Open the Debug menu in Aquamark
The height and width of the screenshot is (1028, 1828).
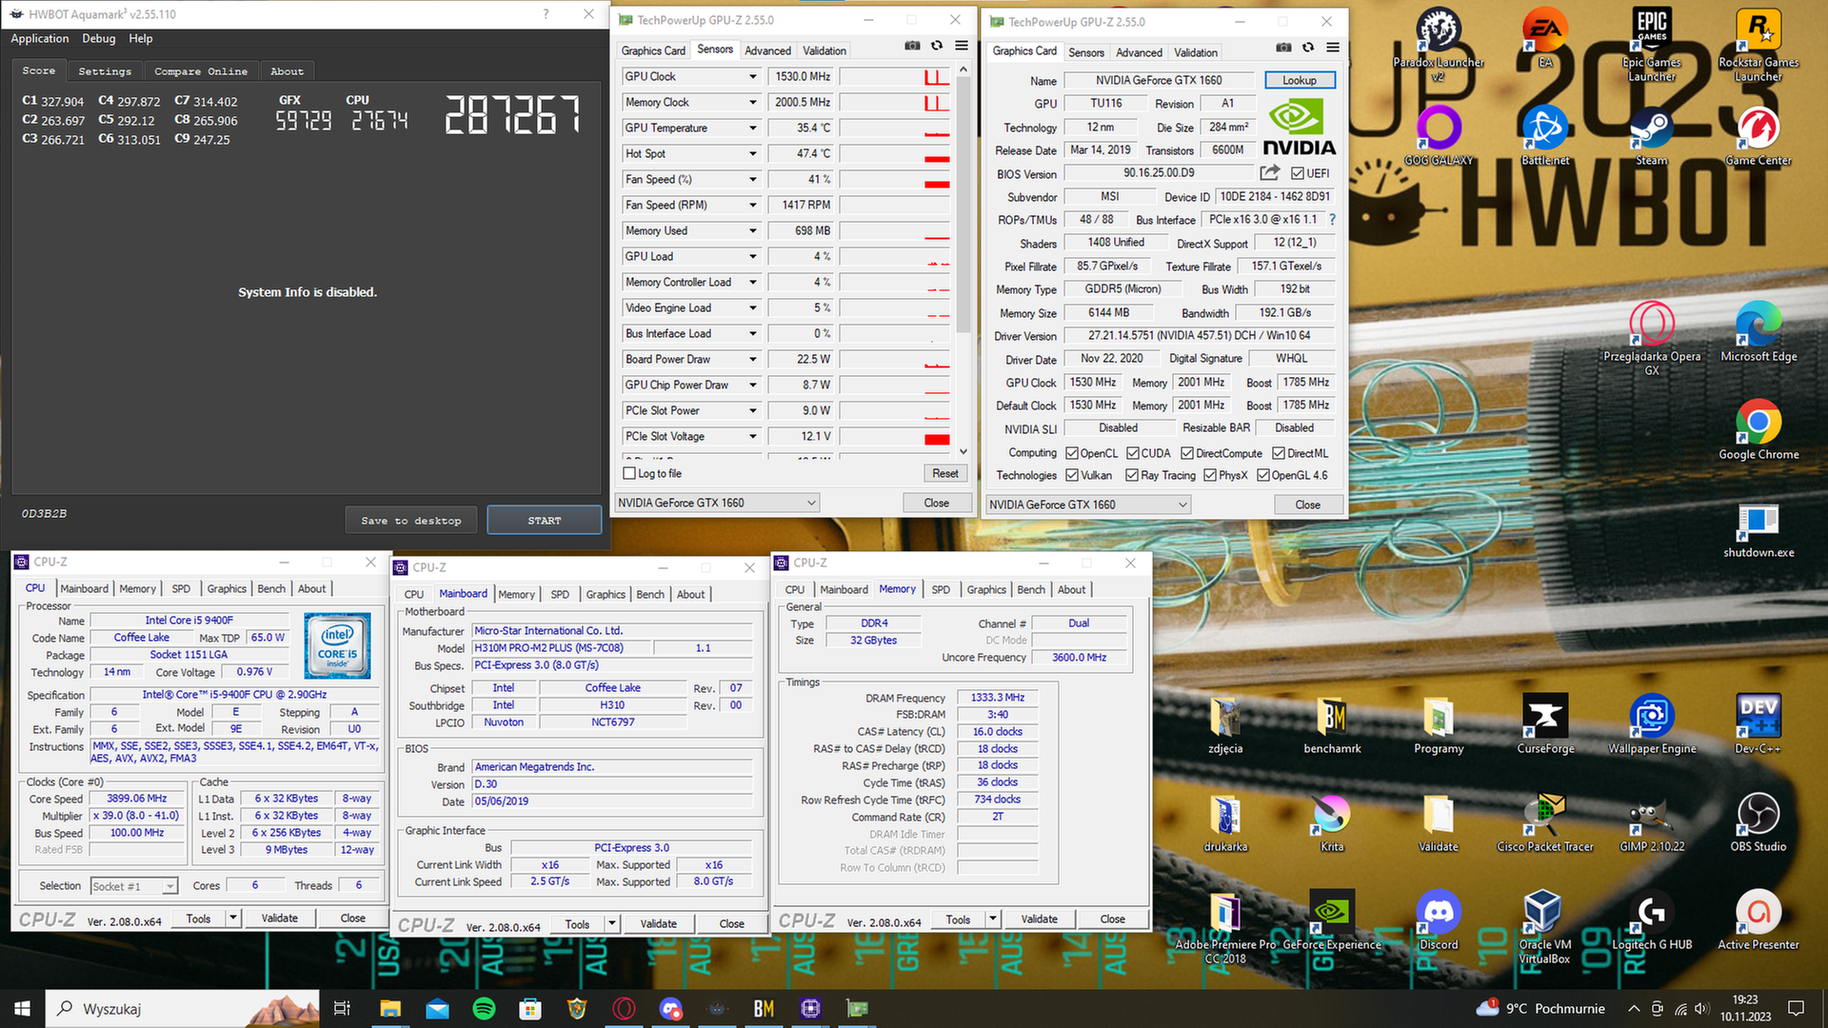pyautogui.click(x=98, y=38)
